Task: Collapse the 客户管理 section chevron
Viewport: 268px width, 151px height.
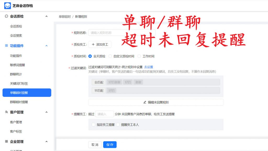Action: point(47,112)
